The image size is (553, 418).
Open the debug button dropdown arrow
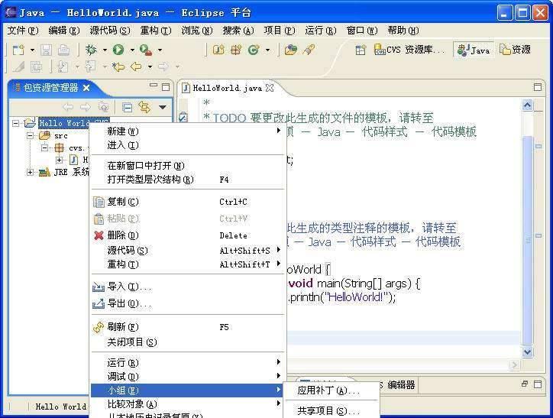point(105,50)
